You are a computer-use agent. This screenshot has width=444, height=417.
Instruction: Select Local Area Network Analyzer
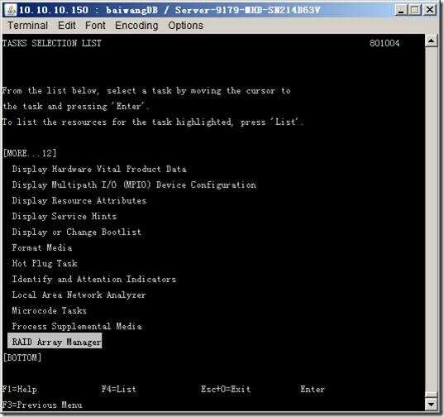coord(79,295)
